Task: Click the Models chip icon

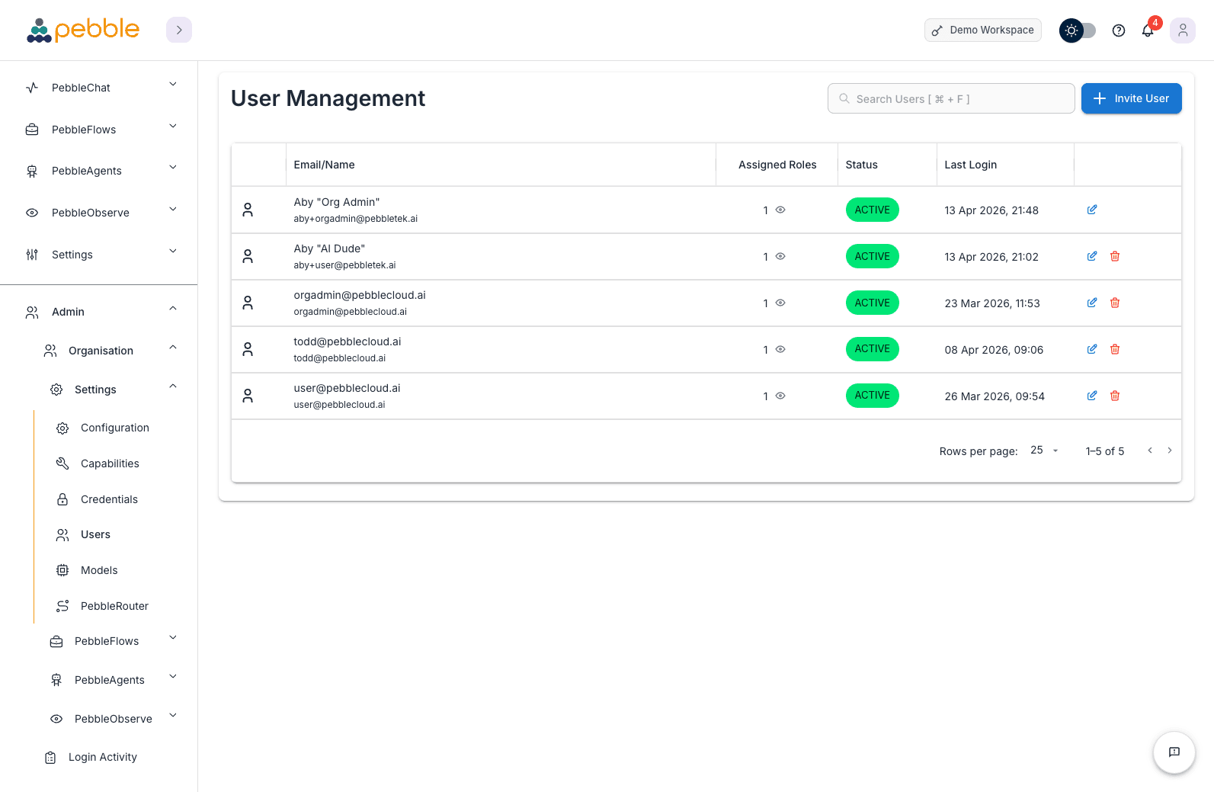Action: coord(62,570)
